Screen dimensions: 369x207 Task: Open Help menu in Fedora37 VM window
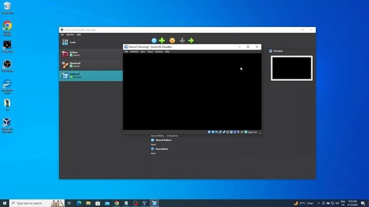pyautogui.click(x=167, y=52)
